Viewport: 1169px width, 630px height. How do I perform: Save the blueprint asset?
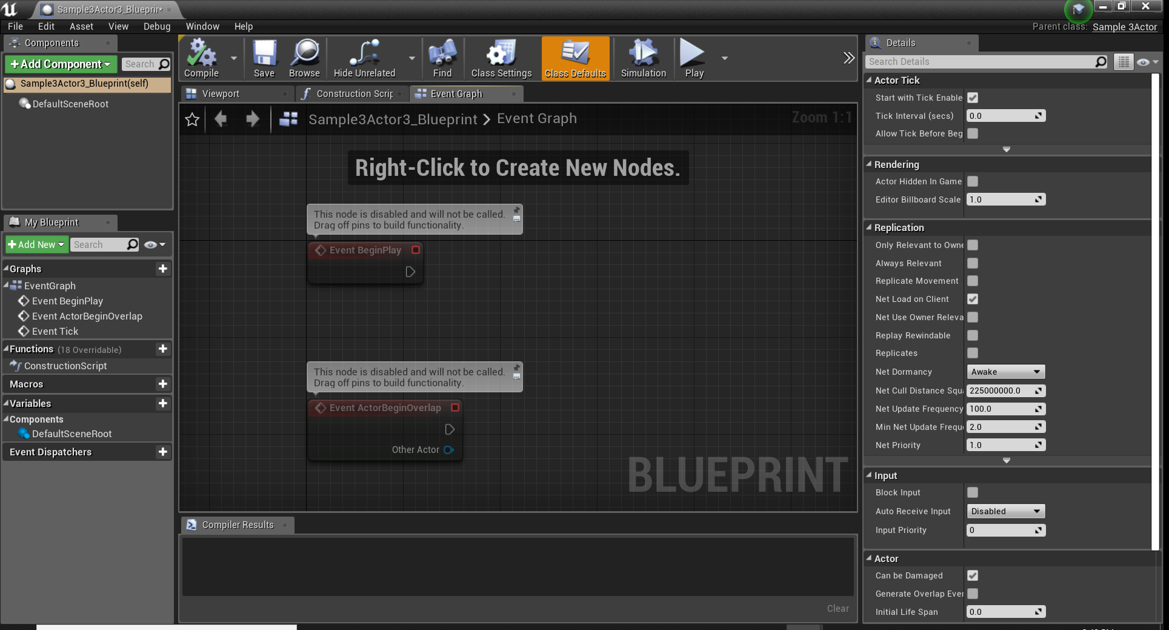264,58
